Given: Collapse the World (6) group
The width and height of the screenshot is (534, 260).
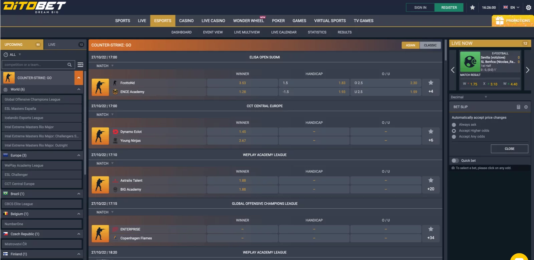Looking at the screenshot, I should pos(79,89).
